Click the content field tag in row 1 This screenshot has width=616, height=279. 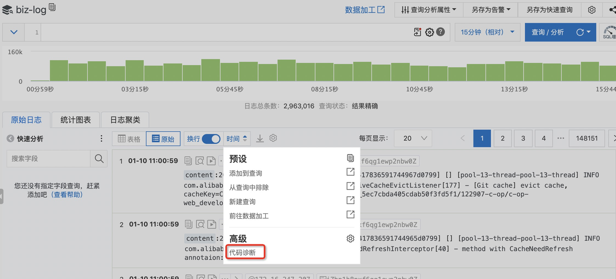199,175
